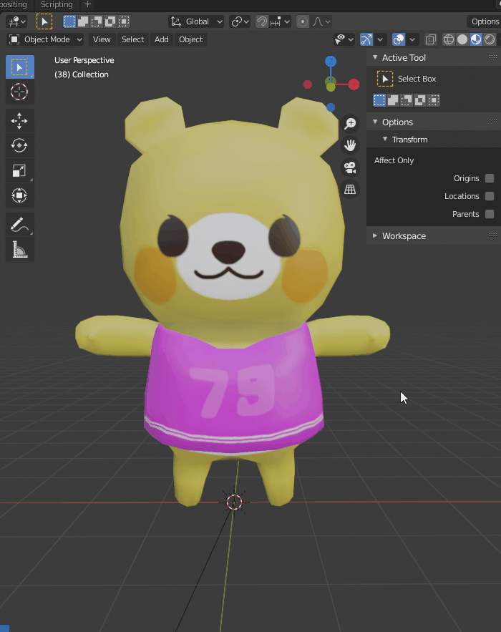Open object visibility filter dropdown
501x632 pixels.
coord(344,39)
